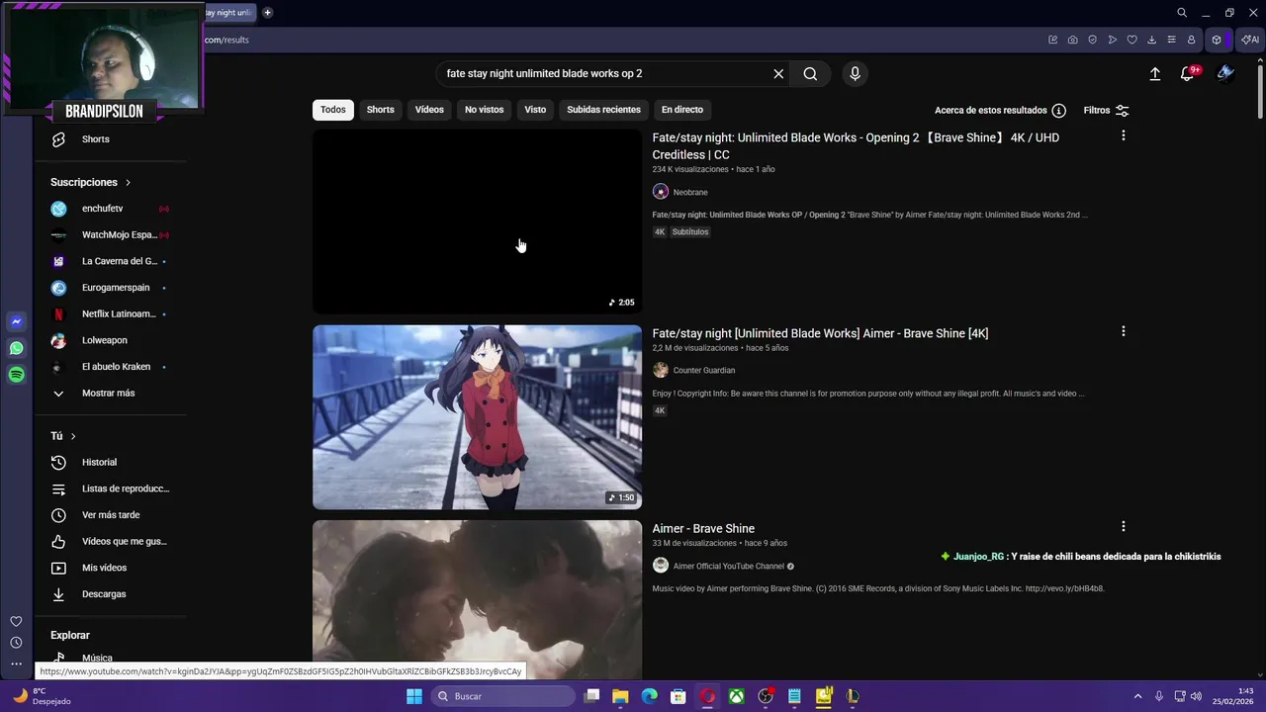The image size is (1266, 712).
Task: Start voice search with the microphone icon
Action: pyautogui.click(x=855, y=73)
